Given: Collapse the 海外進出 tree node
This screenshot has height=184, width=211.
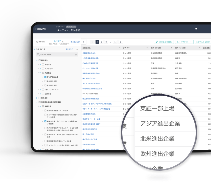Looking at the screenshot, I should click(40, 73).
